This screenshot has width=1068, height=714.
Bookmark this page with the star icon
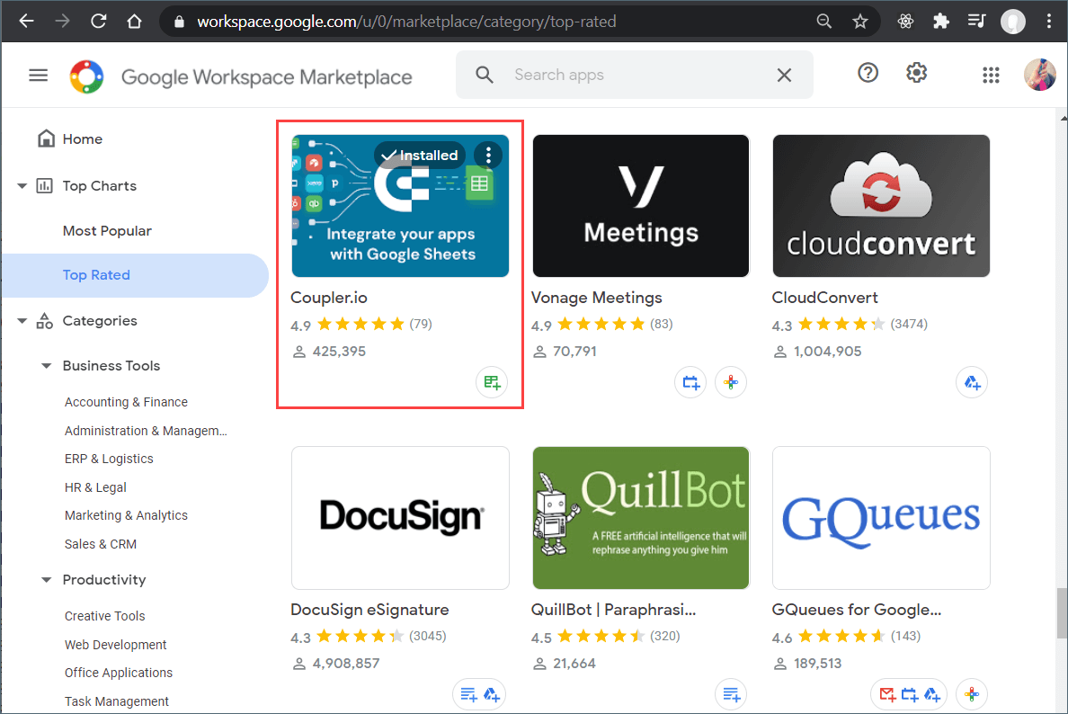(x=860, y=21)
